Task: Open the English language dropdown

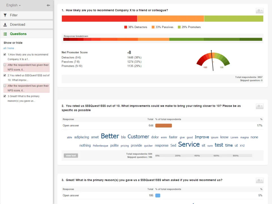Action: [14, 5]
